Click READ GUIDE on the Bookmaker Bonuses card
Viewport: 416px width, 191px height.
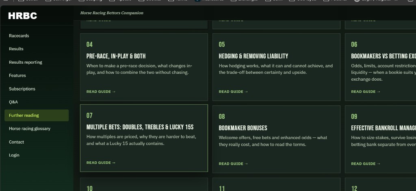(x=234, y=164)
